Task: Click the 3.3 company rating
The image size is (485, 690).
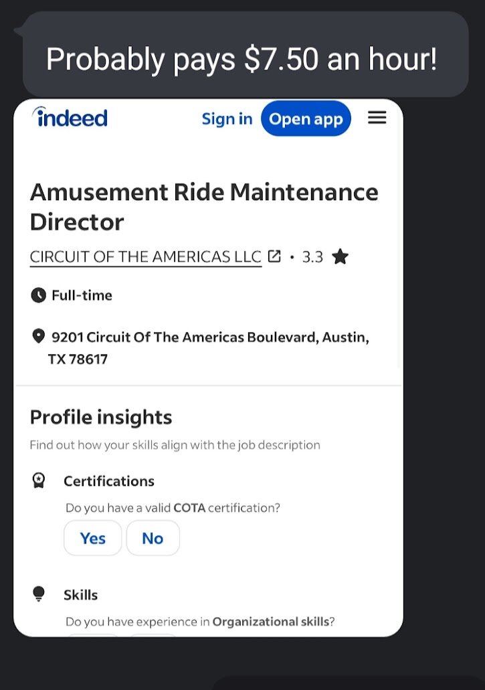Action: 312,256
